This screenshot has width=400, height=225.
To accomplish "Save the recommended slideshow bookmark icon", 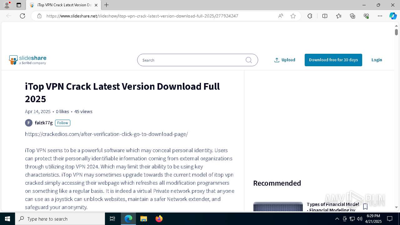I will pos(365,206).
